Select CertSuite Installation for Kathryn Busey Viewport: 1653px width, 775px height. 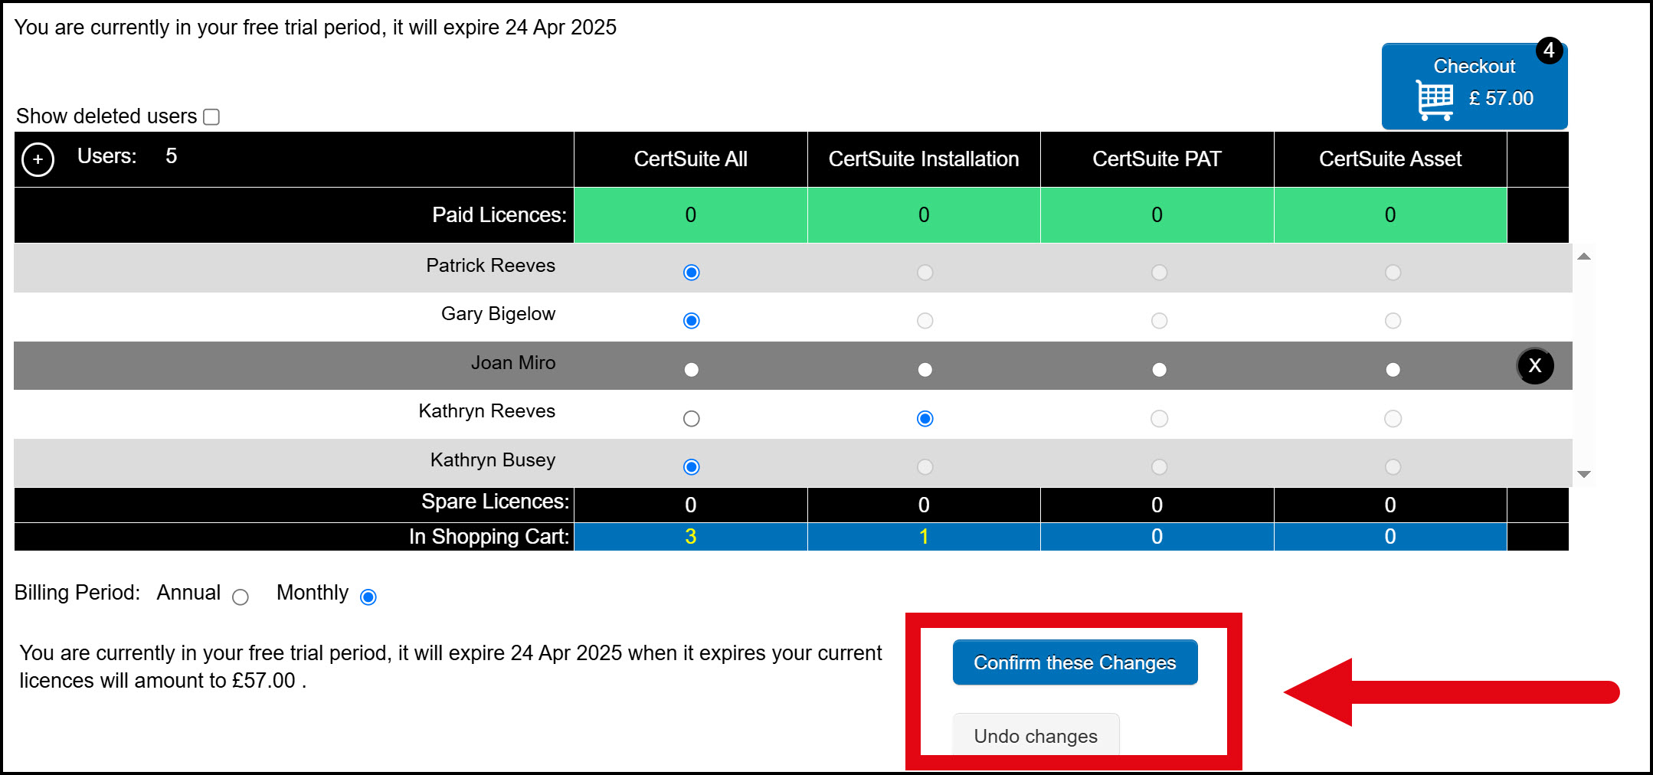925,467
